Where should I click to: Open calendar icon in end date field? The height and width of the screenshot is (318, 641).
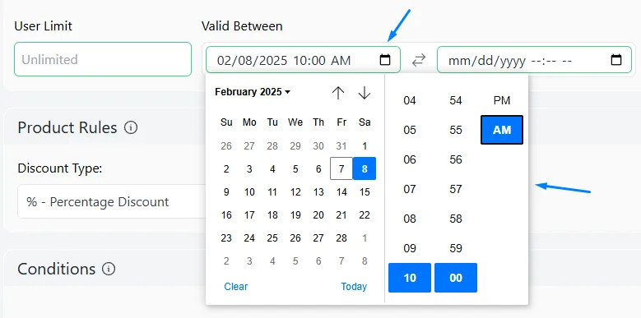(x=616, y=60)
